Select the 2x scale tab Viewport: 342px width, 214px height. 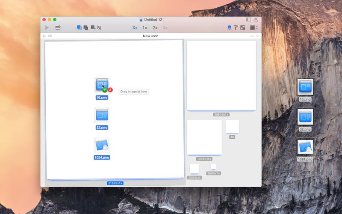(x=155, y=28)
